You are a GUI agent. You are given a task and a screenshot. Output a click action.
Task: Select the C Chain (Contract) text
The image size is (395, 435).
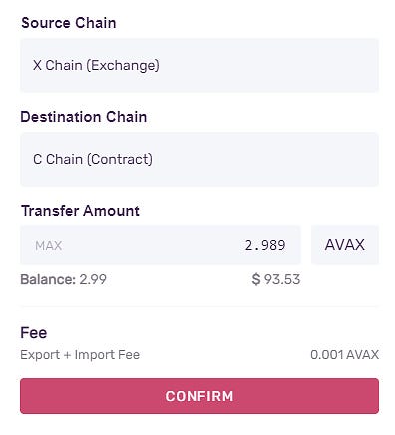93,159
